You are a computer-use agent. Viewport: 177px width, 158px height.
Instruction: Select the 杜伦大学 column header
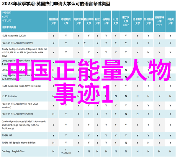(116, 22)
